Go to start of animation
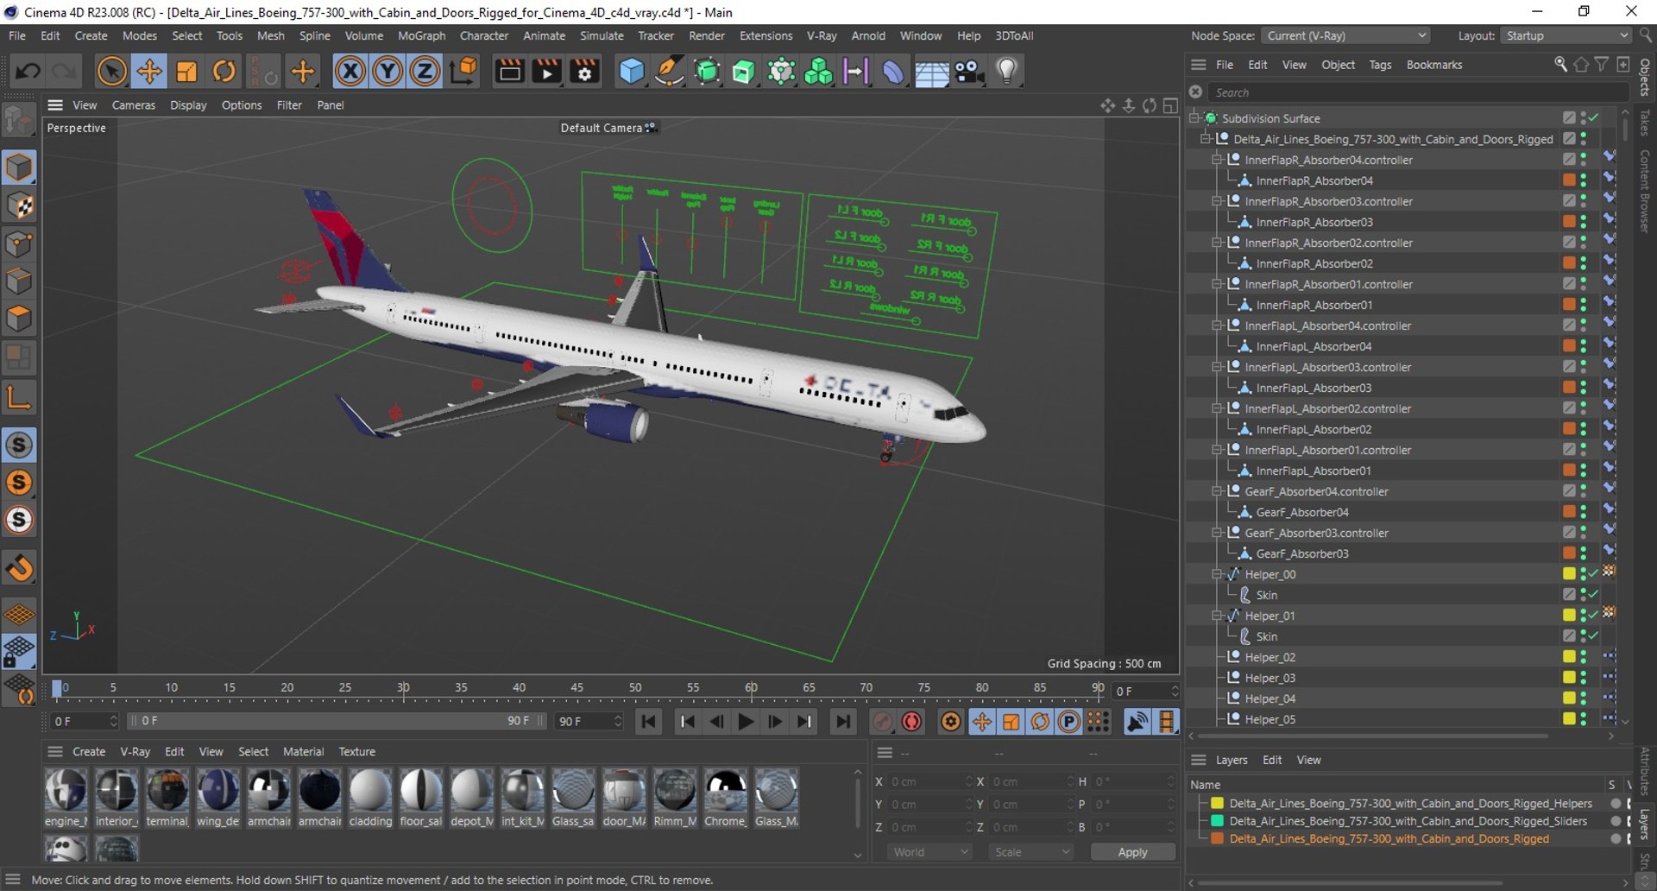This screenshot has height=891, width=1657. [649, 721]
